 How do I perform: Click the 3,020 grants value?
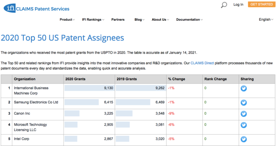pyautogui.click(x=160, y=139)
